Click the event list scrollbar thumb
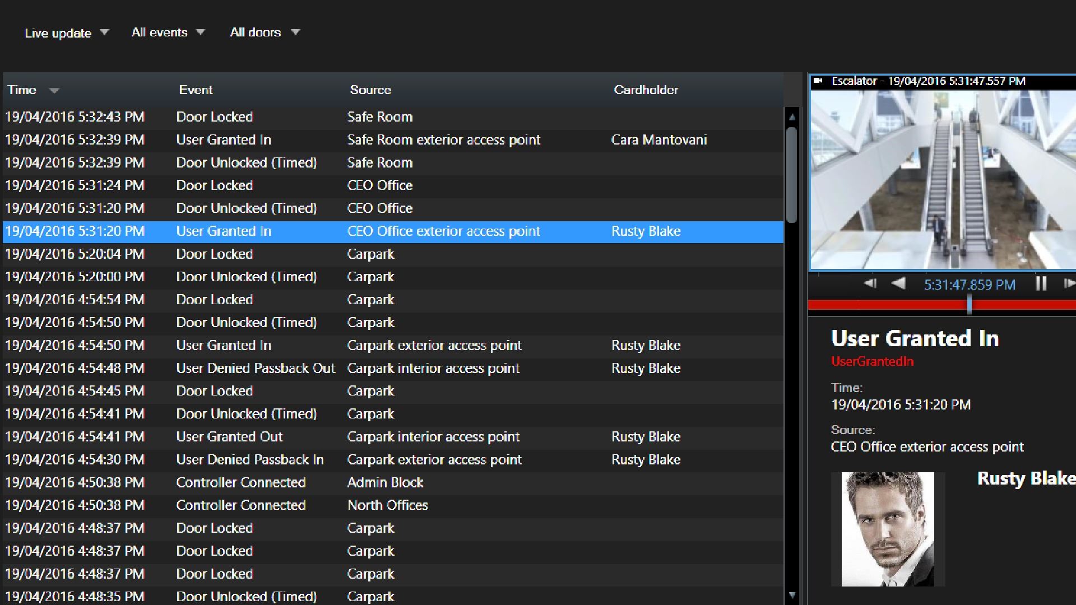1076x605 pixels. (x=792, y=175)
